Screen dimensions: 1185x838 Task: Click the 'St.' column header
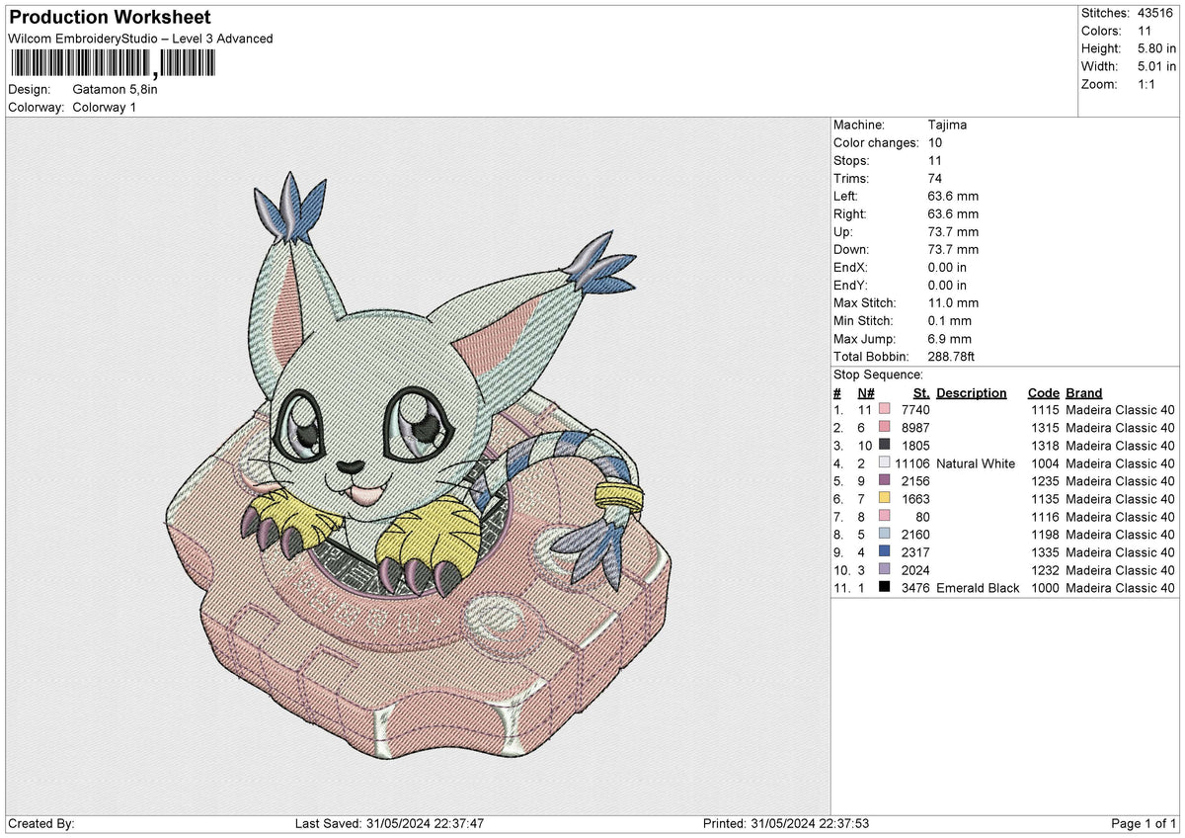tap(921, 392)
